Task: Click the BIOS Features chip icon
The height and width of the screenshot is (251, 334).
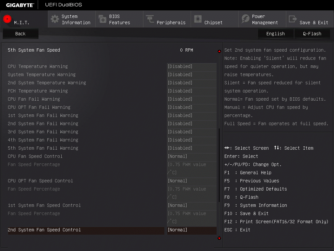Action: 102,19
